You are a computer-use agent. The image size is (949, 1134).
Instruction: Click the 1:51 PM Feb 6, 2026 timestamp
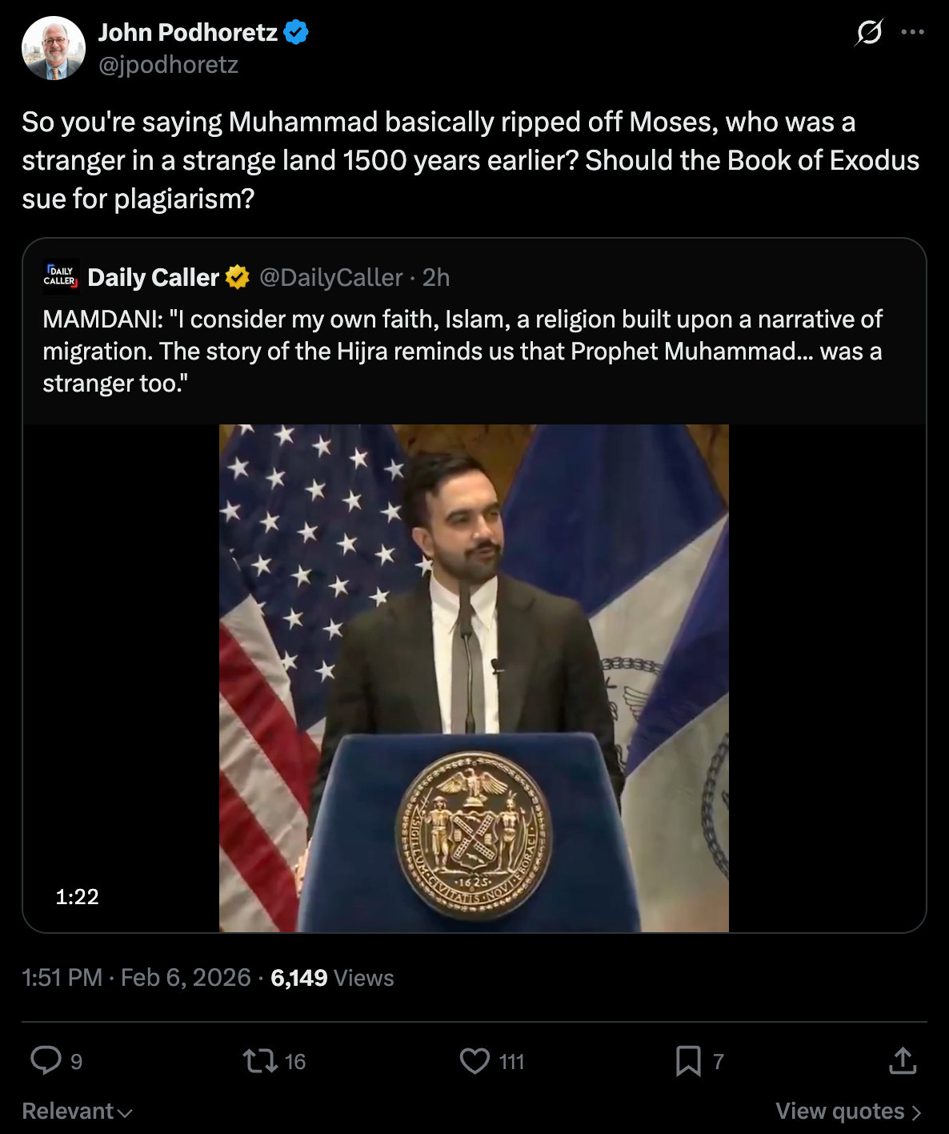(x=136, y=978)
